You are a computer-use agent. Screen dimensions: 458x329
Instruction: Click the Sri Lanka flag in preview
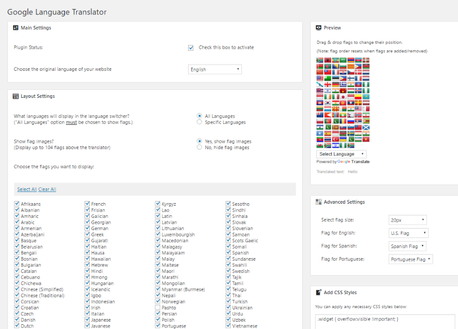coord(335,127)
